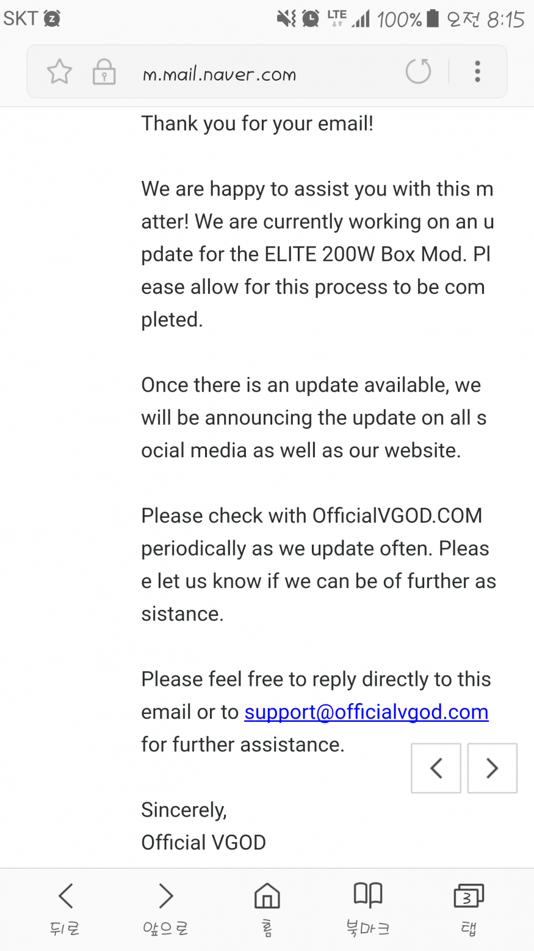This screenshot has width=534, height=951.
Task: Open the support@officialvgod.com email link
Action: point(366,712)
